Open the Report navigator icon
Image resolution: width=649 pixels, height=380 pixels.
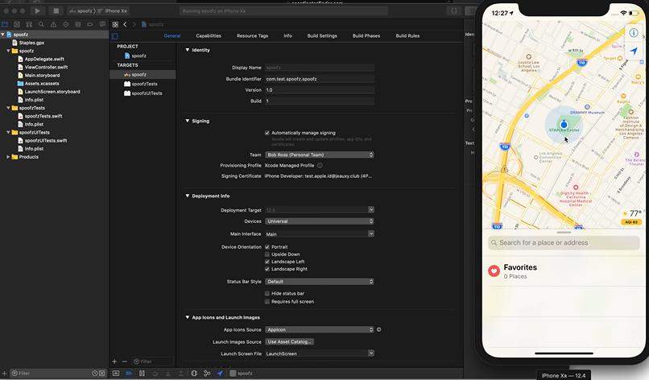pyautogui.click(x=102, y=24)
